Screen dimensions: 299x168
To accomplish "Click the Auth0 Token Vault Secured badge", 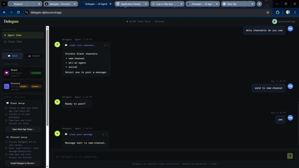I will [145, 22].
